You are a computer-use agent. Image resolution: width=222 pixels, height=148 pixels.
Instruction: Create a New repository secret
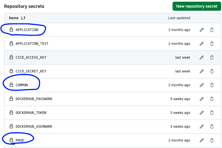tap(197, 6)
